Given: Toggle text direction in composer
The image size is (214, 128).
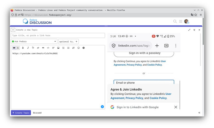Looking at the screenshot, I should pyautogui.click(x=74, y=48).
